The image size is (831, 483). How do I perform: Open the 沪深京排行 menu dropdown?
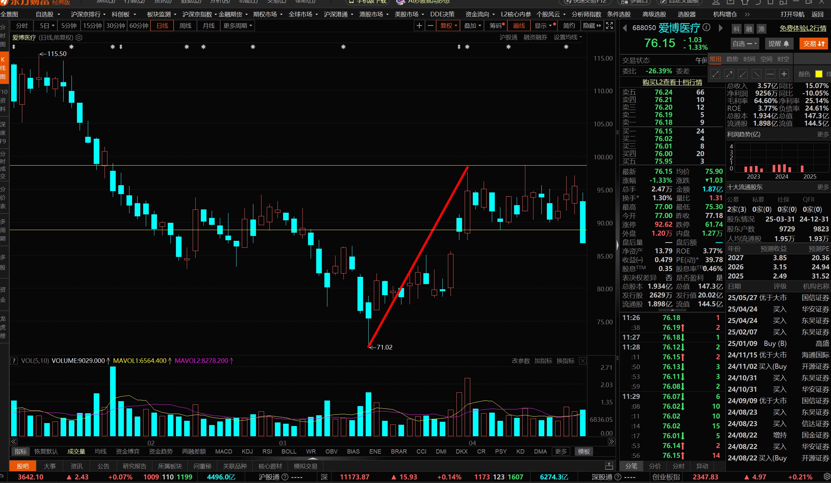88,14
